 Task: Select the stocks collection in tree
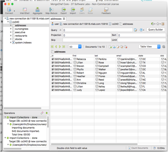(18, 39)
